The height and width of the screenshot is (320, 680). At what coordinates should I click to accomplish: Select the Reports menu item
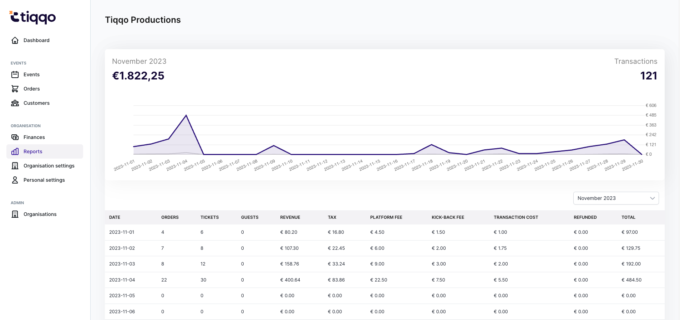(x=45, y=151)
